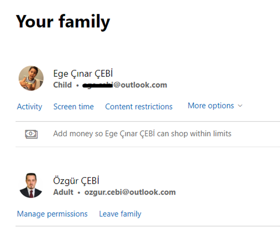The image size is (280, 230).
Task: Click the child's @outlook.com email domain
Action: 140,85
